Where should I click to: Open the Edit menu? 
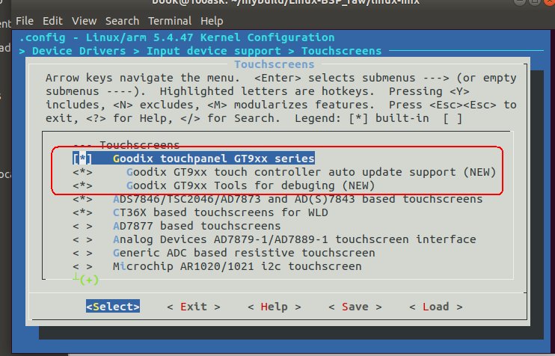52,21
